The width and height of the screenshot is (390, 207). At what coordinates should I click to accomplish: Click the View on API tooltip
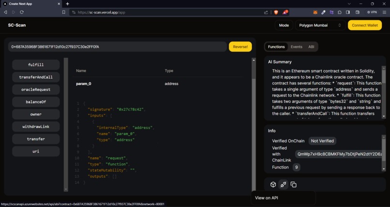[283, 198]
